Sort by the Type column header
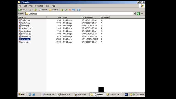The width and height of the screenshot is (176, 99). 71,17
